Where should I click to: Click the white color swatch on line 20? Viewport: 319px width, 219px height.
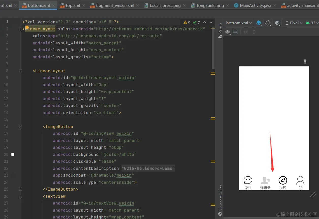13,154
